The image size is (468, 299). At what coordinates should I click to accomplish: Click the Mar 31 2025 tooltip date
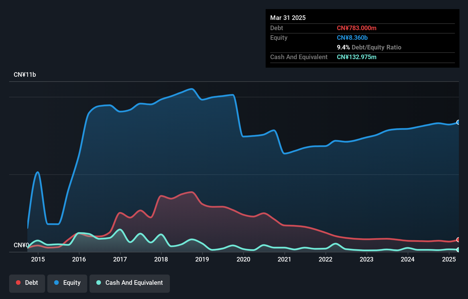click(x=288, y=18)
